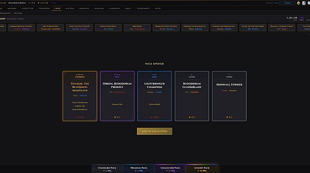Click the Undead Assassin Soul Stealer card in top strip
The width and height of the screenshot is (310, 173).
click(x=79, y=27)
